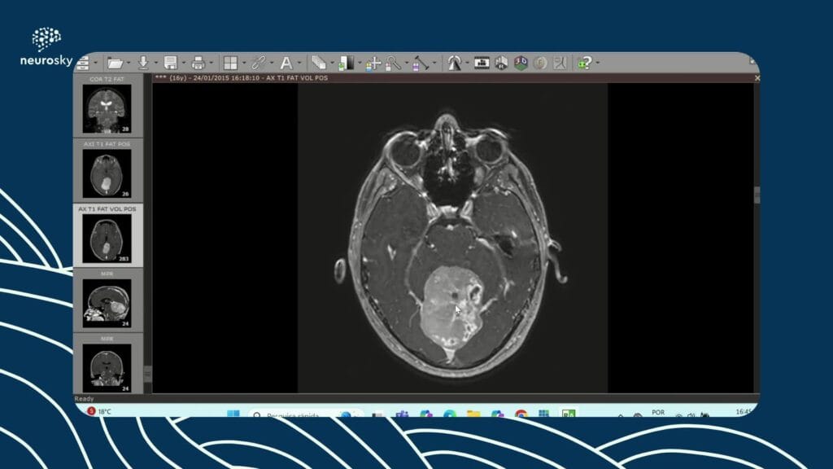Select the Pan crosshair tool
Viewport: 833px width, 469px height.
tap(373, 61)
